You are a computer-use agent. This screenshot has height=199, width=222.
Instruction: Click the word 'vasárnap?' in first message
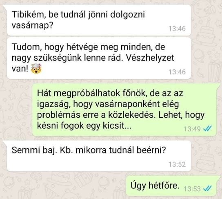pos(32,26)
